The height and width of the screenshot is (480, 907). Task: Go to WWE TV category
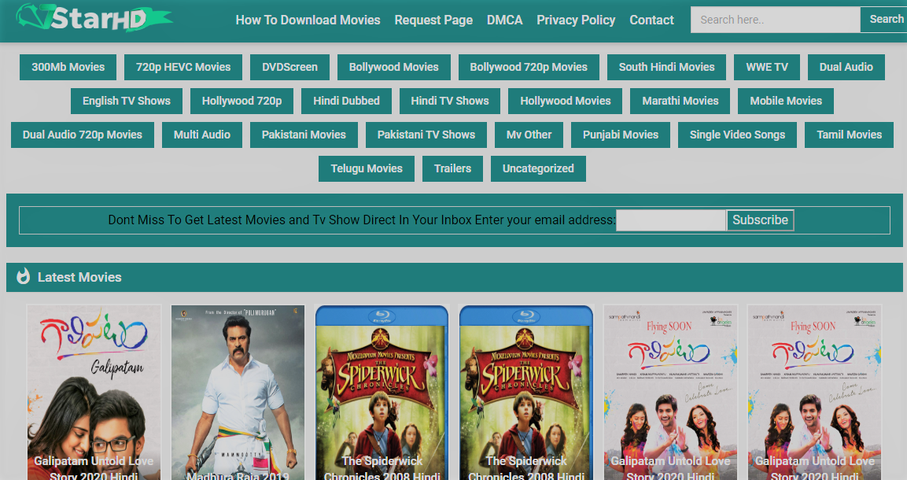click(x=767, y=67)
